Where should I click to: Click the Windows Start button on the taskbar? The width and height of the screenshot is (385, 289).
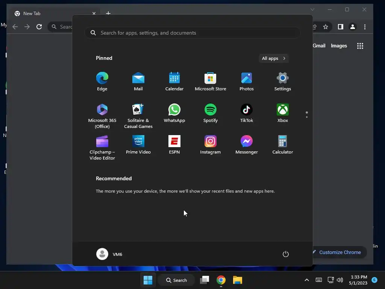click(148, 280)
